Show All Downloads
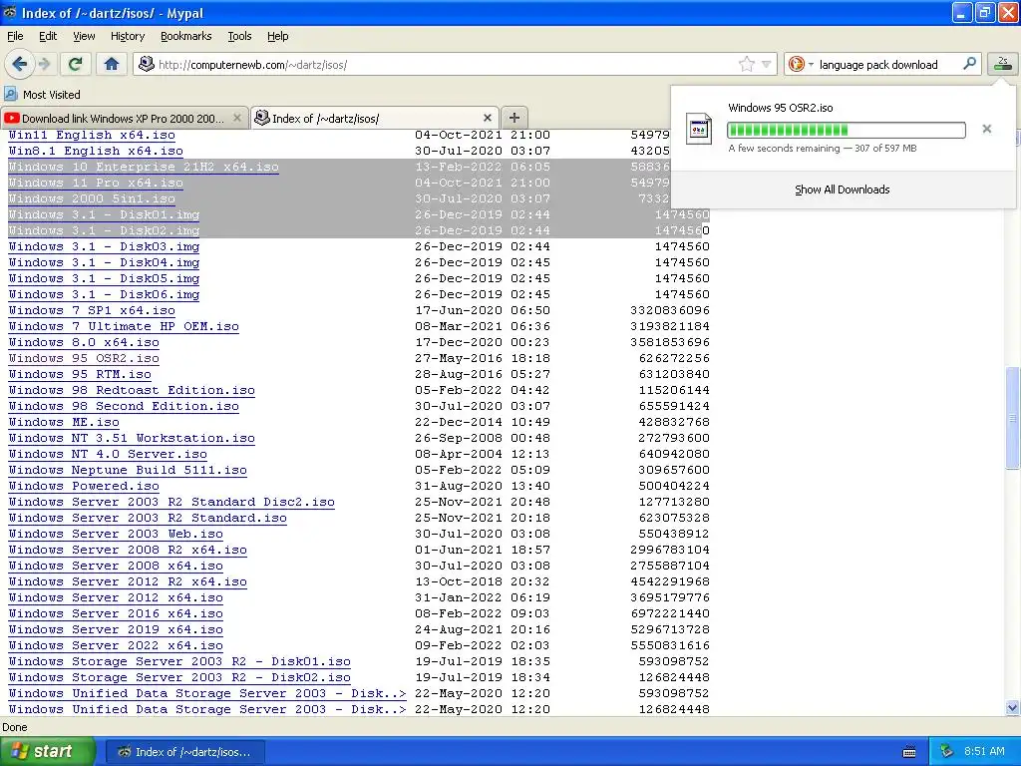Viewport: 1021px width, 766px height. (x=842, y=190)
